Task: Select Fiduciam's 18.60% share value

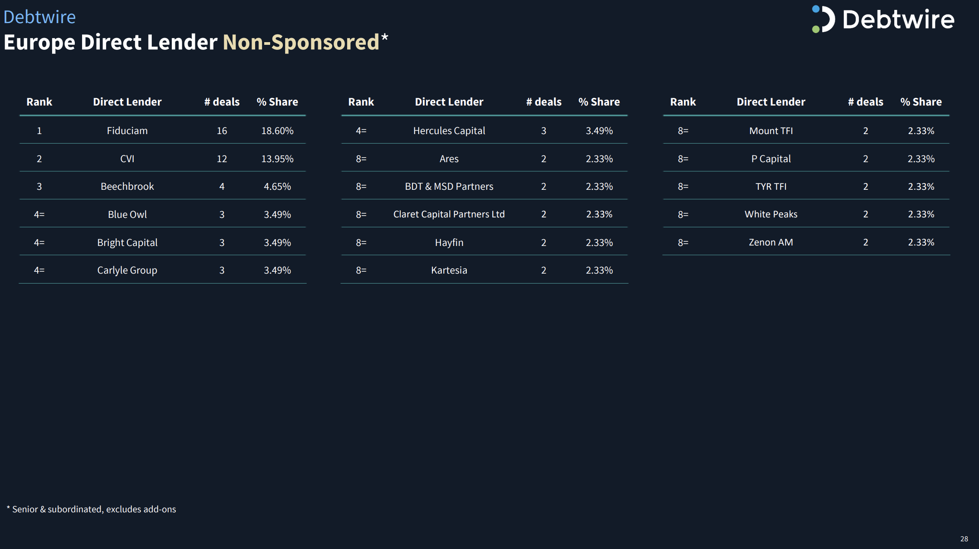Action: pos(277,130)
